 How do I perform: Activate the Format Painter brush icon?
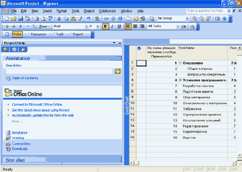click(80, 19)
